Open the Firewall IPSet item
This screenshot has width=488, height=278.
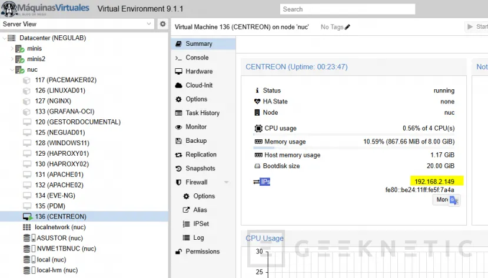pos(203,224)
